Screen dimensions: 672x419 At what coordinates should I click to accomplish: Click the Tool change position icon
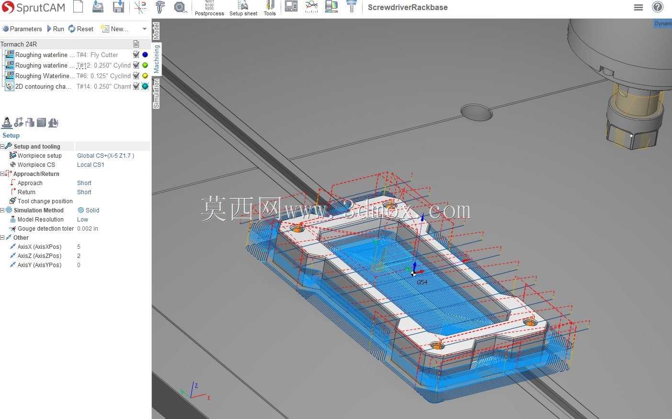click(x=13, y=201)
